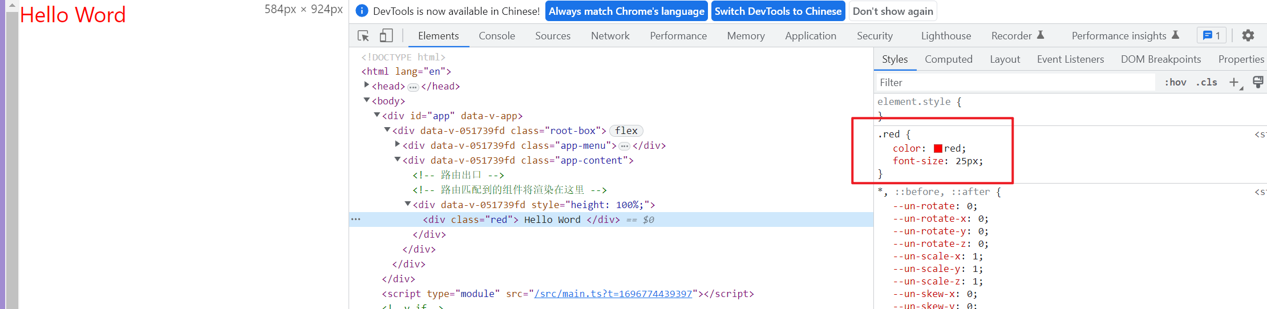Open the Memory tab

pos(746,35)
